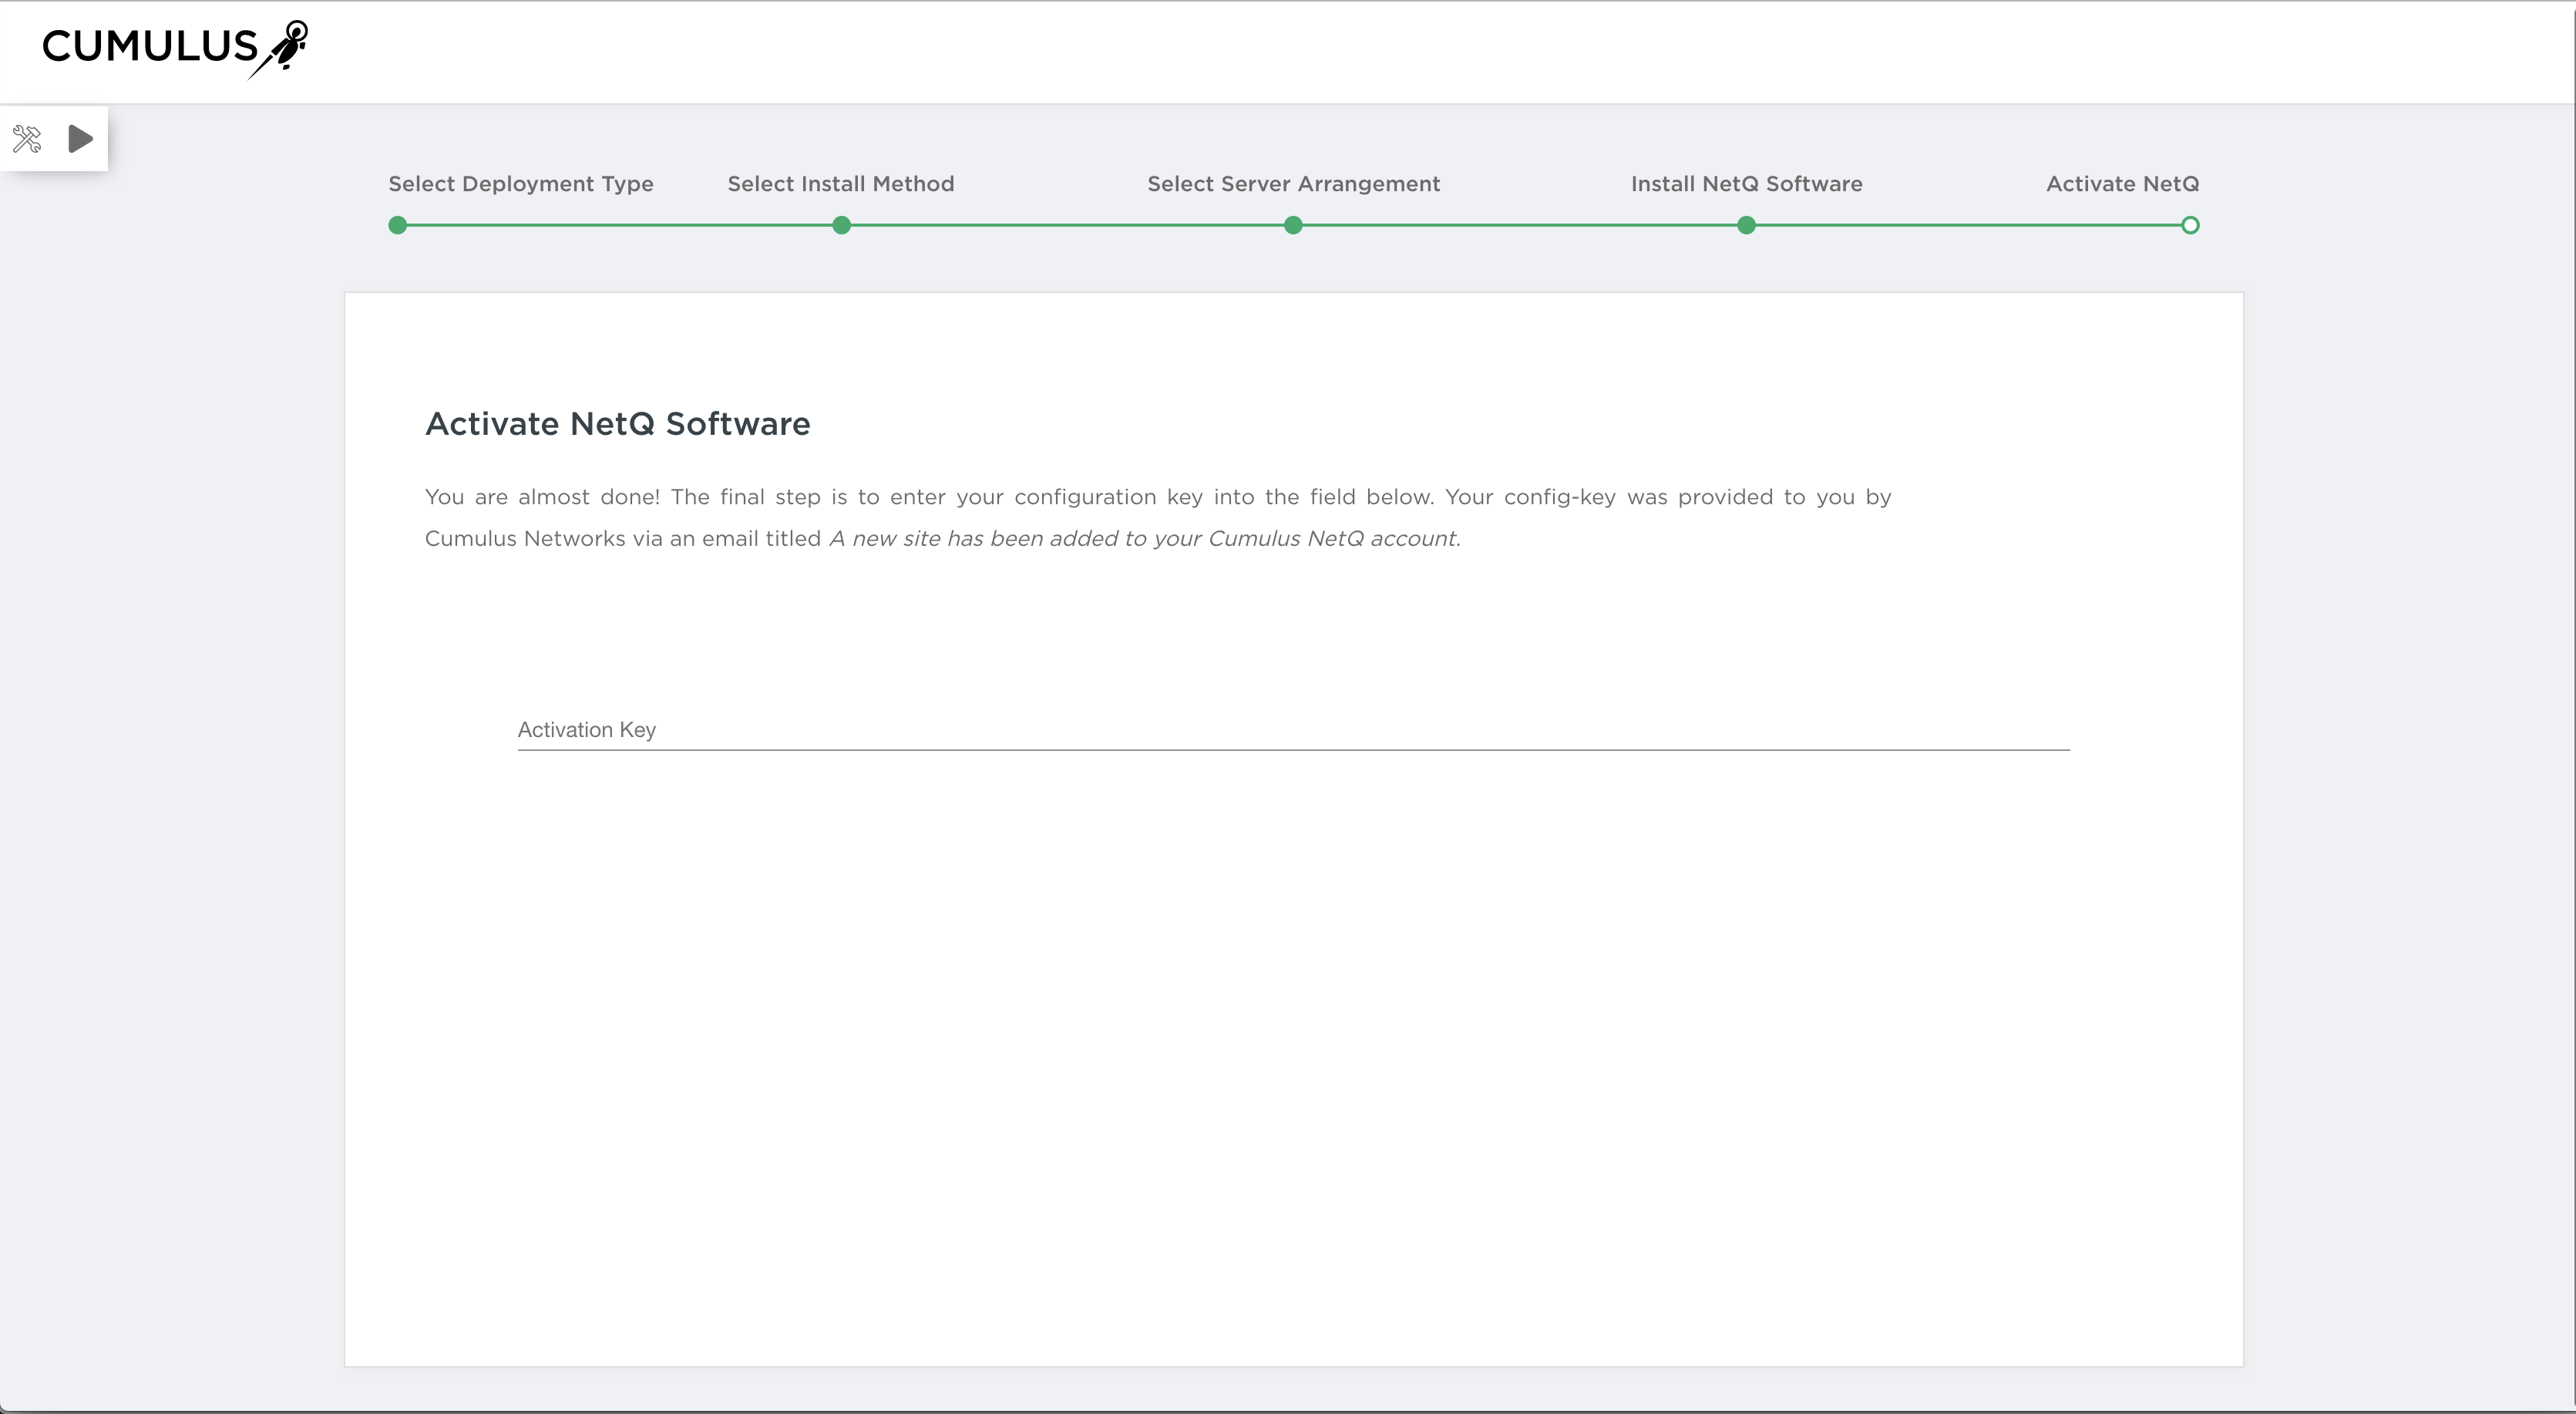Go to Select Deployment Type step label
The width and height of the screenshot is (2576, 1414).
click(x=520, y=184)
